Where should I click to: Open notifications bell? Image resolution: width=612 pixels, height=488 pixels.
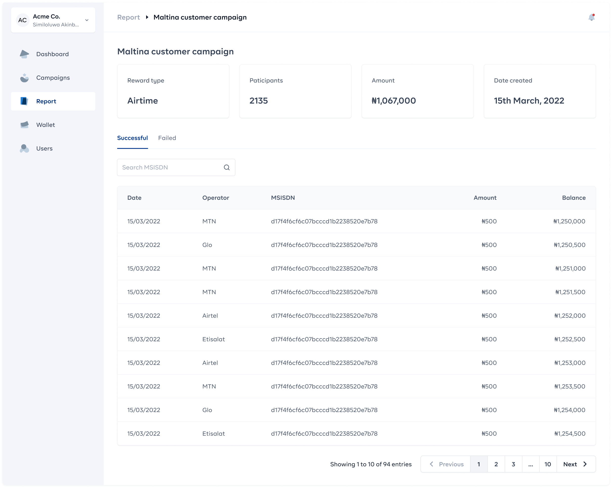[592, 17]
